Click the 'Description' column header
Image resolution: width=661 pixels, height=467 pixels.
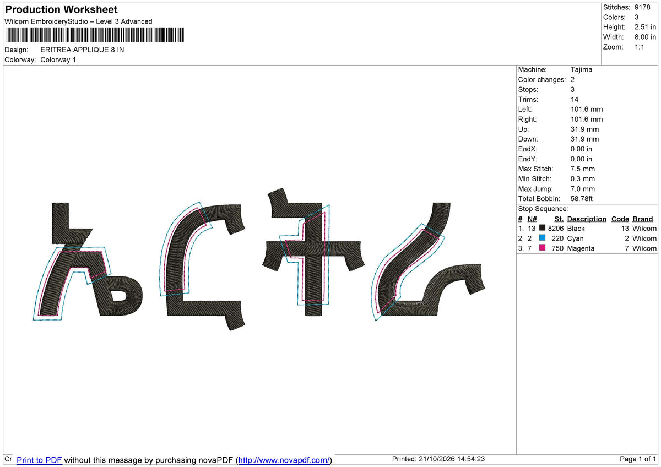pyautogui.click(x=587, y=219)
